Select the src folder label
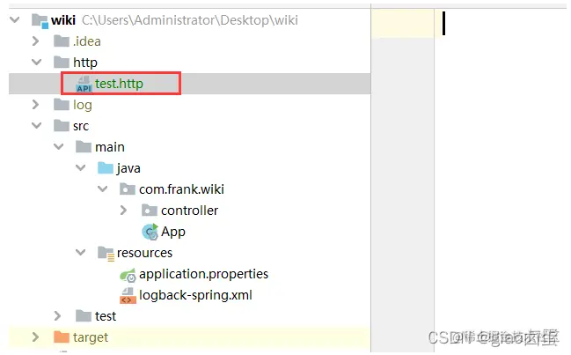 coord(81,126)
